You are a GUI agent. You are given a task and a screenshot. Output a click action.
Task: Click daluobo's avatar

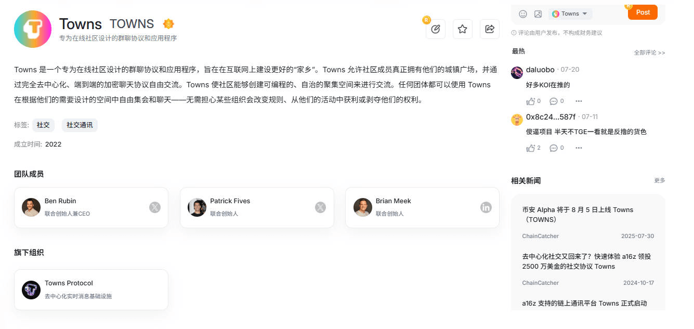[517, 73]
